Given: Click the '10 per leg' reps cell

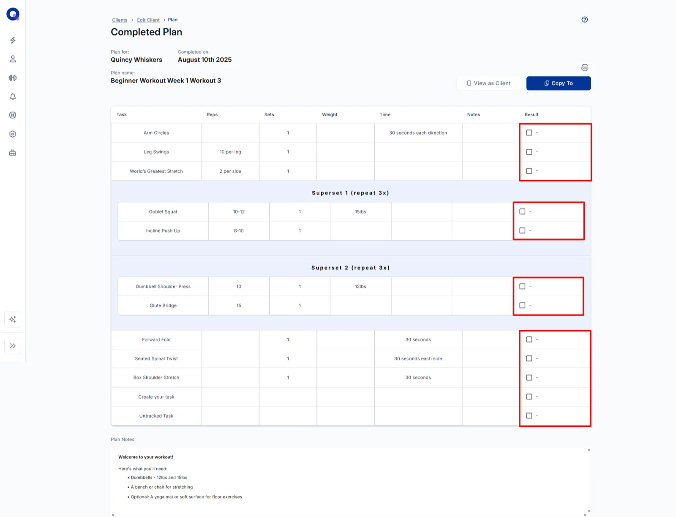Looking at the screenshot, I should [x=230, y=152].
